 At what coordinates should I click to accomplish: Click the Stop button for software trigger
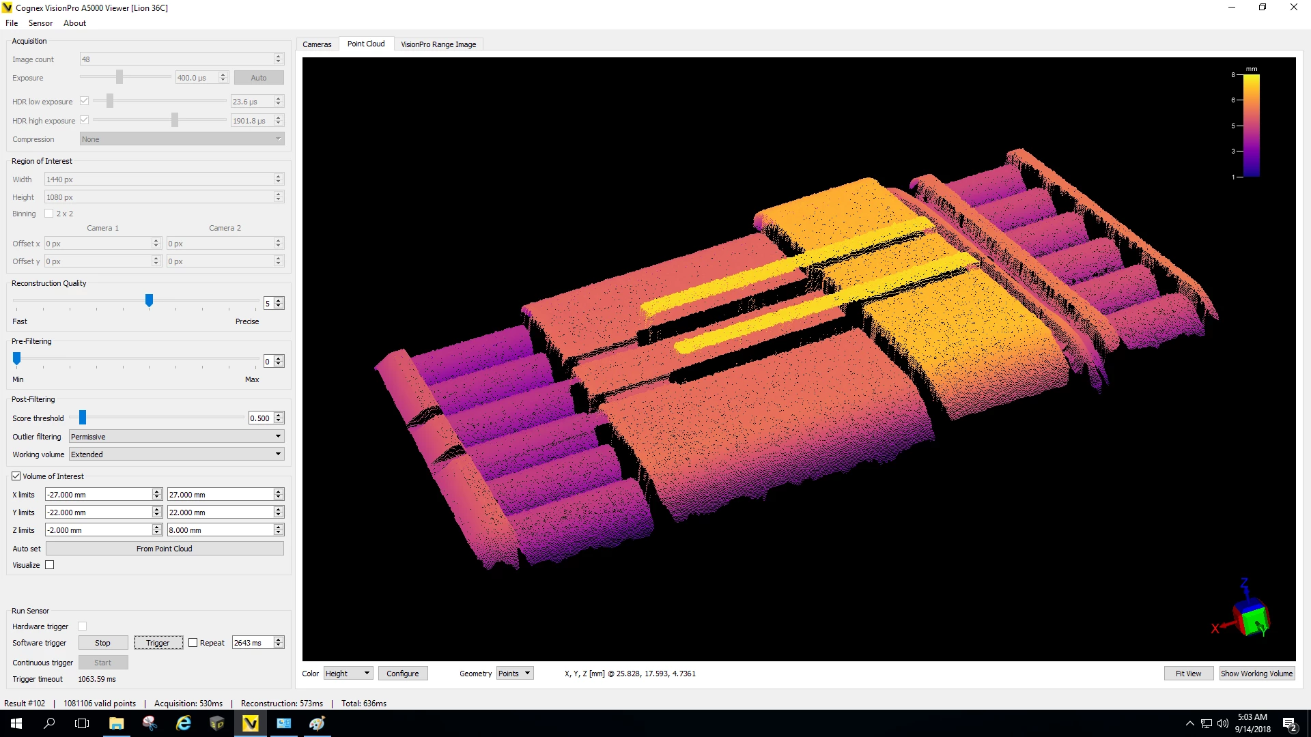[102, 641]
